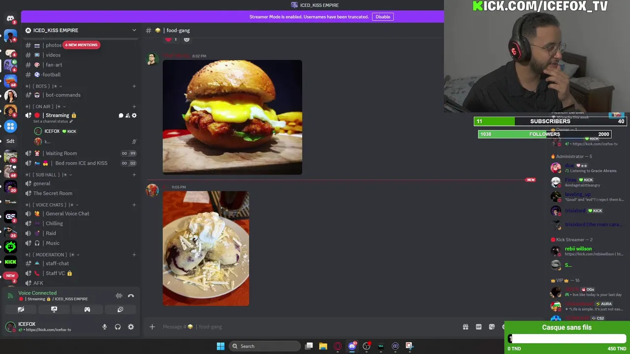The image size is (630, 354).
Task: Start an activity with gamepad icon
Action: pyautogui.click(x=87, y=310)
